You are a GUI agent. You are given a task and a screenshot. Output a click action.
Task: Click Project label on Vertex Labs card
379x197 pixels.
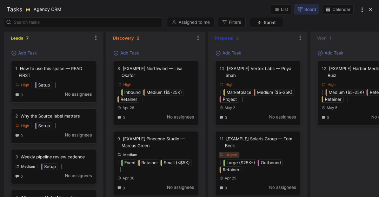(229, 99)
